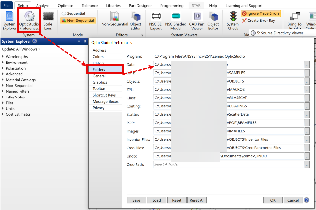Browse for the ZPL folder

[x=307, y=90]
